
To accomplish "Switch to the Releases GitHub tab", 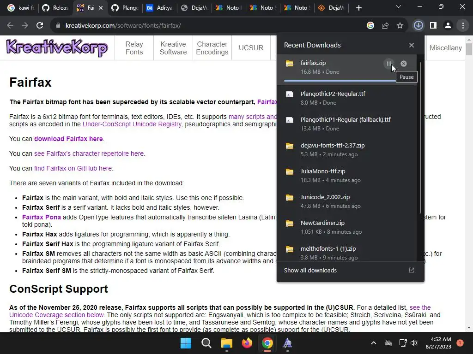I will pos(56,8).
